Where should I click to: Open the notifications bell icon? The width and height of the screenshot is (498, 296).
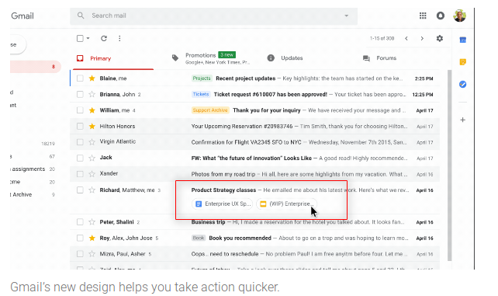[x=441, y=16]
